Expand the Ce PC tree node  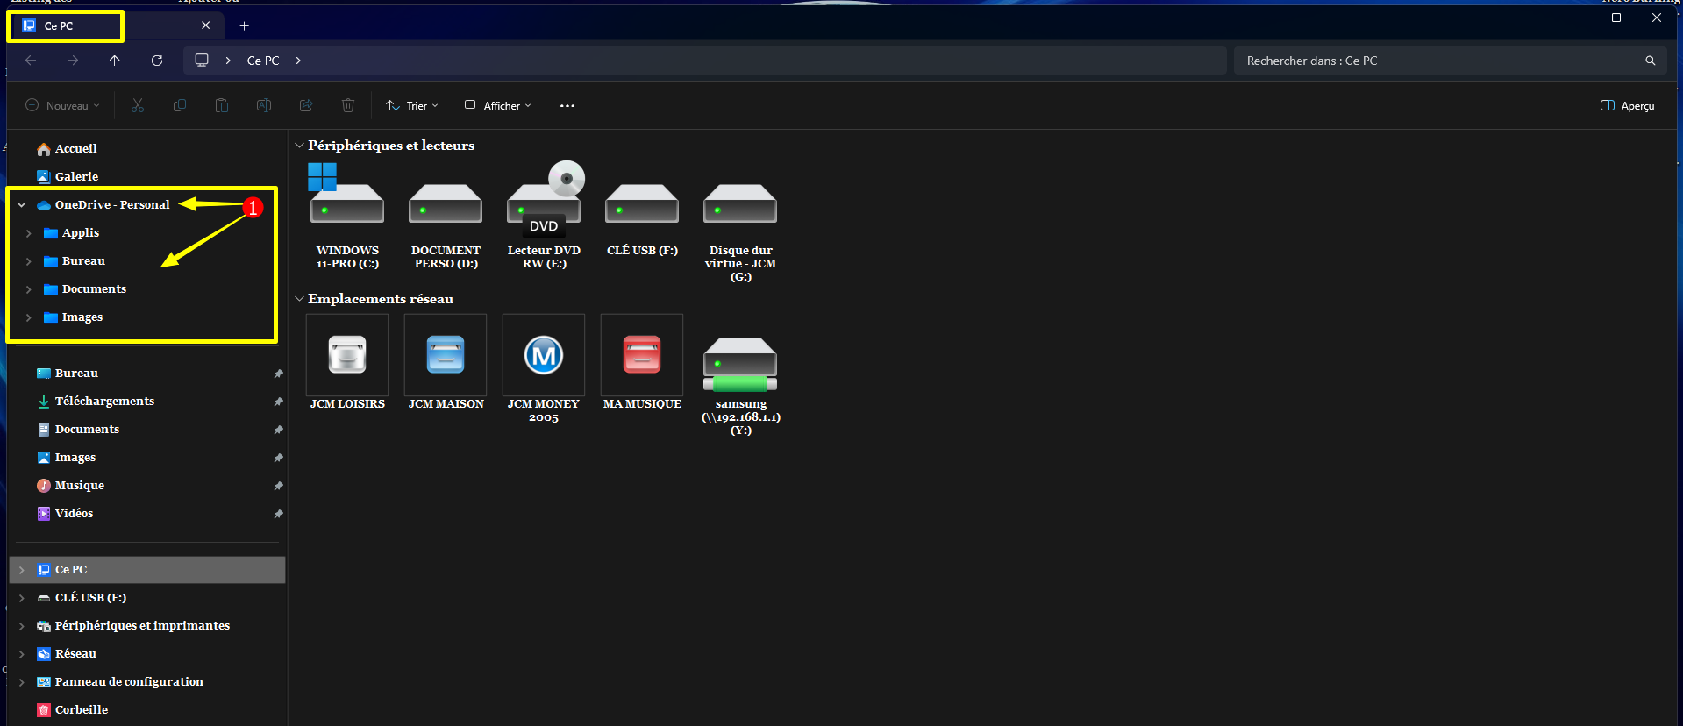pos(22,570)
